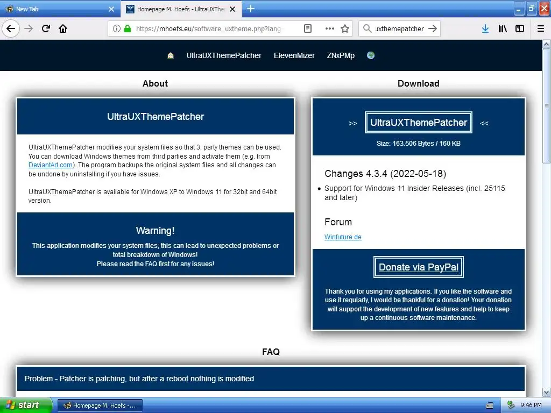Click the Donate via PayPal button

[418, 267]
